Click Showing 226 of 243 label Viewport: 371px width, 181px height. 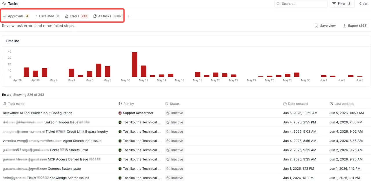tap(29, 95)
